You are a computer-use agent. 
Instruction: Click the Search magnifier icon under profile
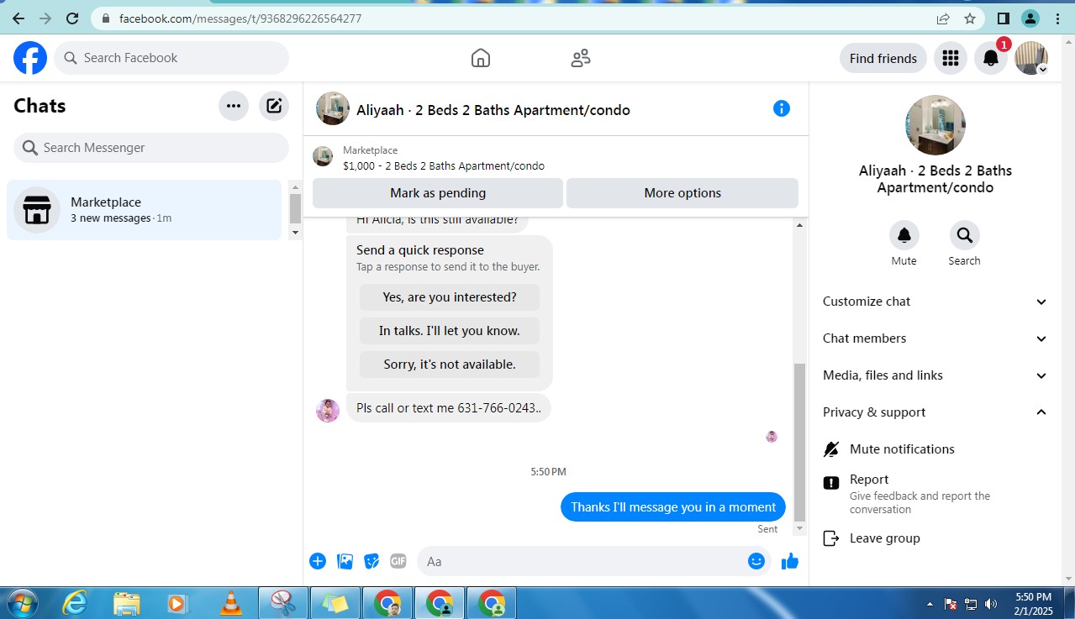coord(964,235)
